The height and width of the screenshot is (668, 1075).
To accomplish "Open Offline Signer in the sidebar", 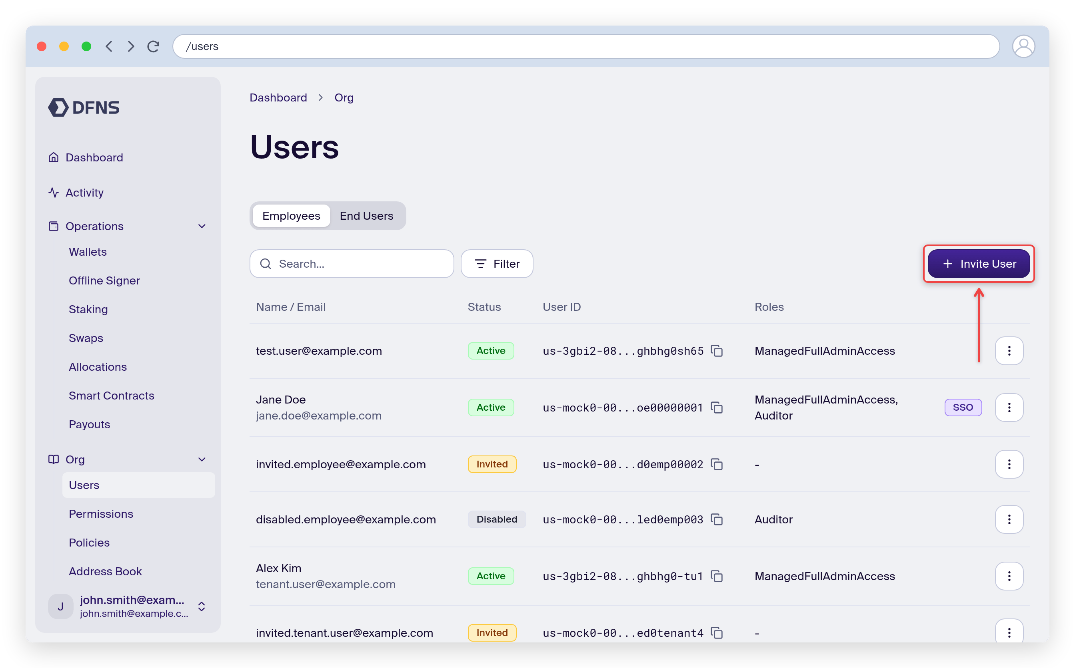I will point(104,280).
